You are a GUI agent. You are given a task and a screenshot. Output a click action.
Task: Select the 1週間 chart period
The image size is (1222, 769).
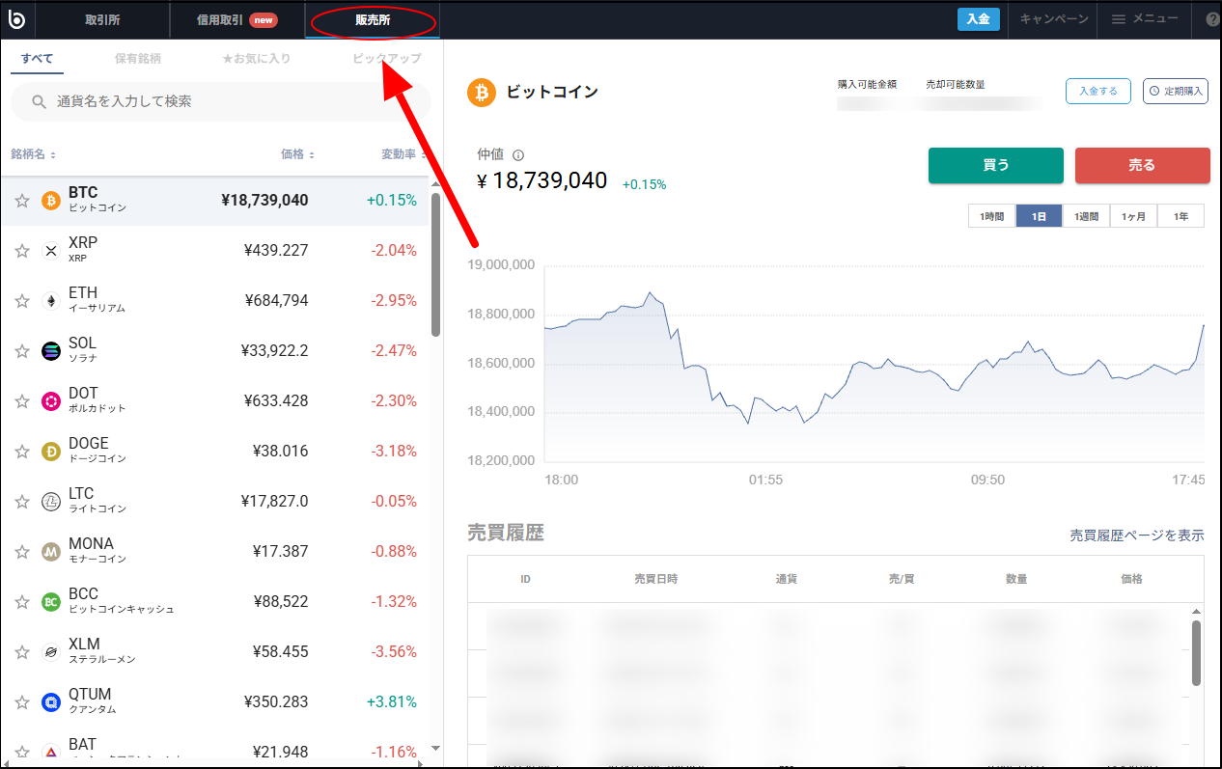pyautogui.click(x=1085, y=216)
